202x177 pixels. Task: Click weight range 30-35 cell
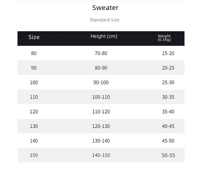point(168,97)
